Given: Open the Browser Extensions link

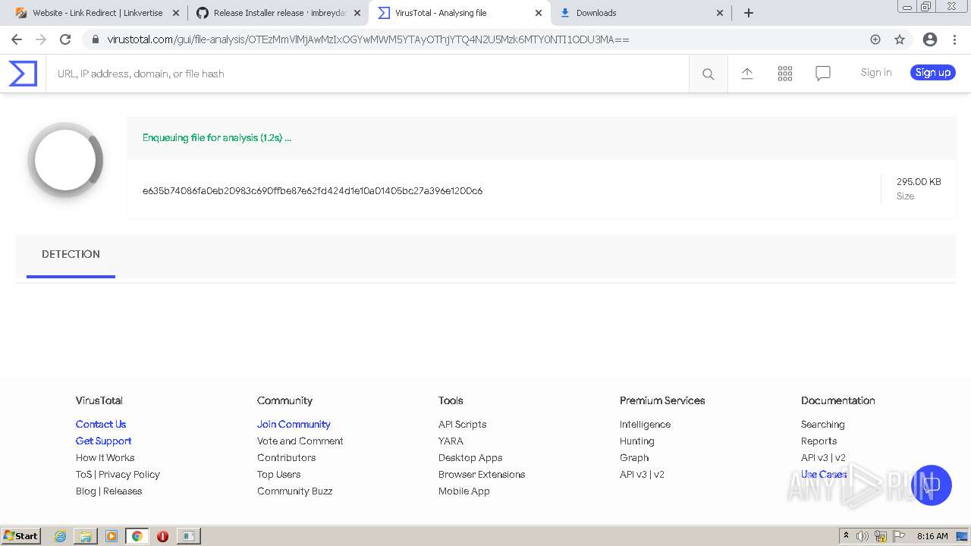Looking at the screenshot, I should tap(482, 475).
